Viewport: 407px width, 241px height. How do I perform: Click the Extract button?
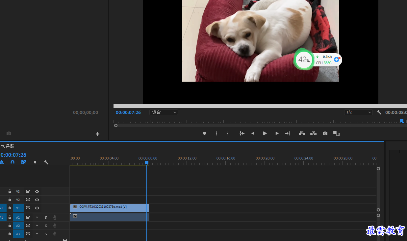pos(313,133)
